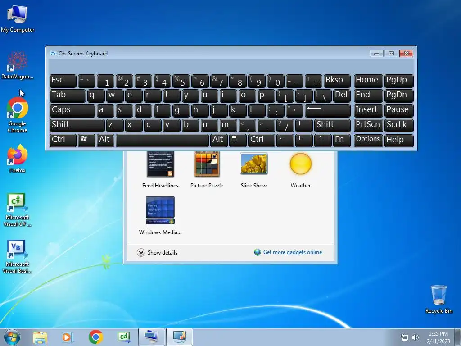Click the Esc key on the on-screen keyboard

[63, 81]
